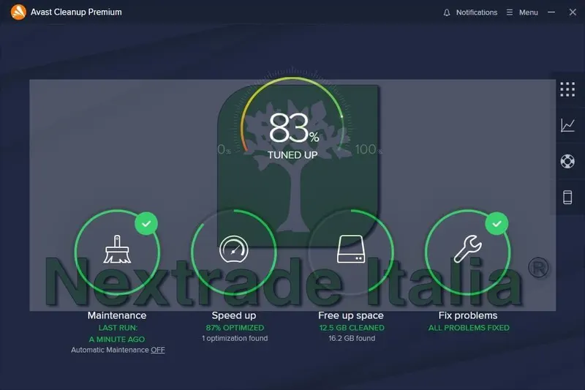
Task: Toggle Automatic Maintenance OFF link
Action: (158, 350)
